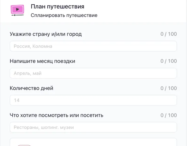Focus the "Россия, Коломна" country and city field
This screenshot has height=146, width=187.
point(93,46)
